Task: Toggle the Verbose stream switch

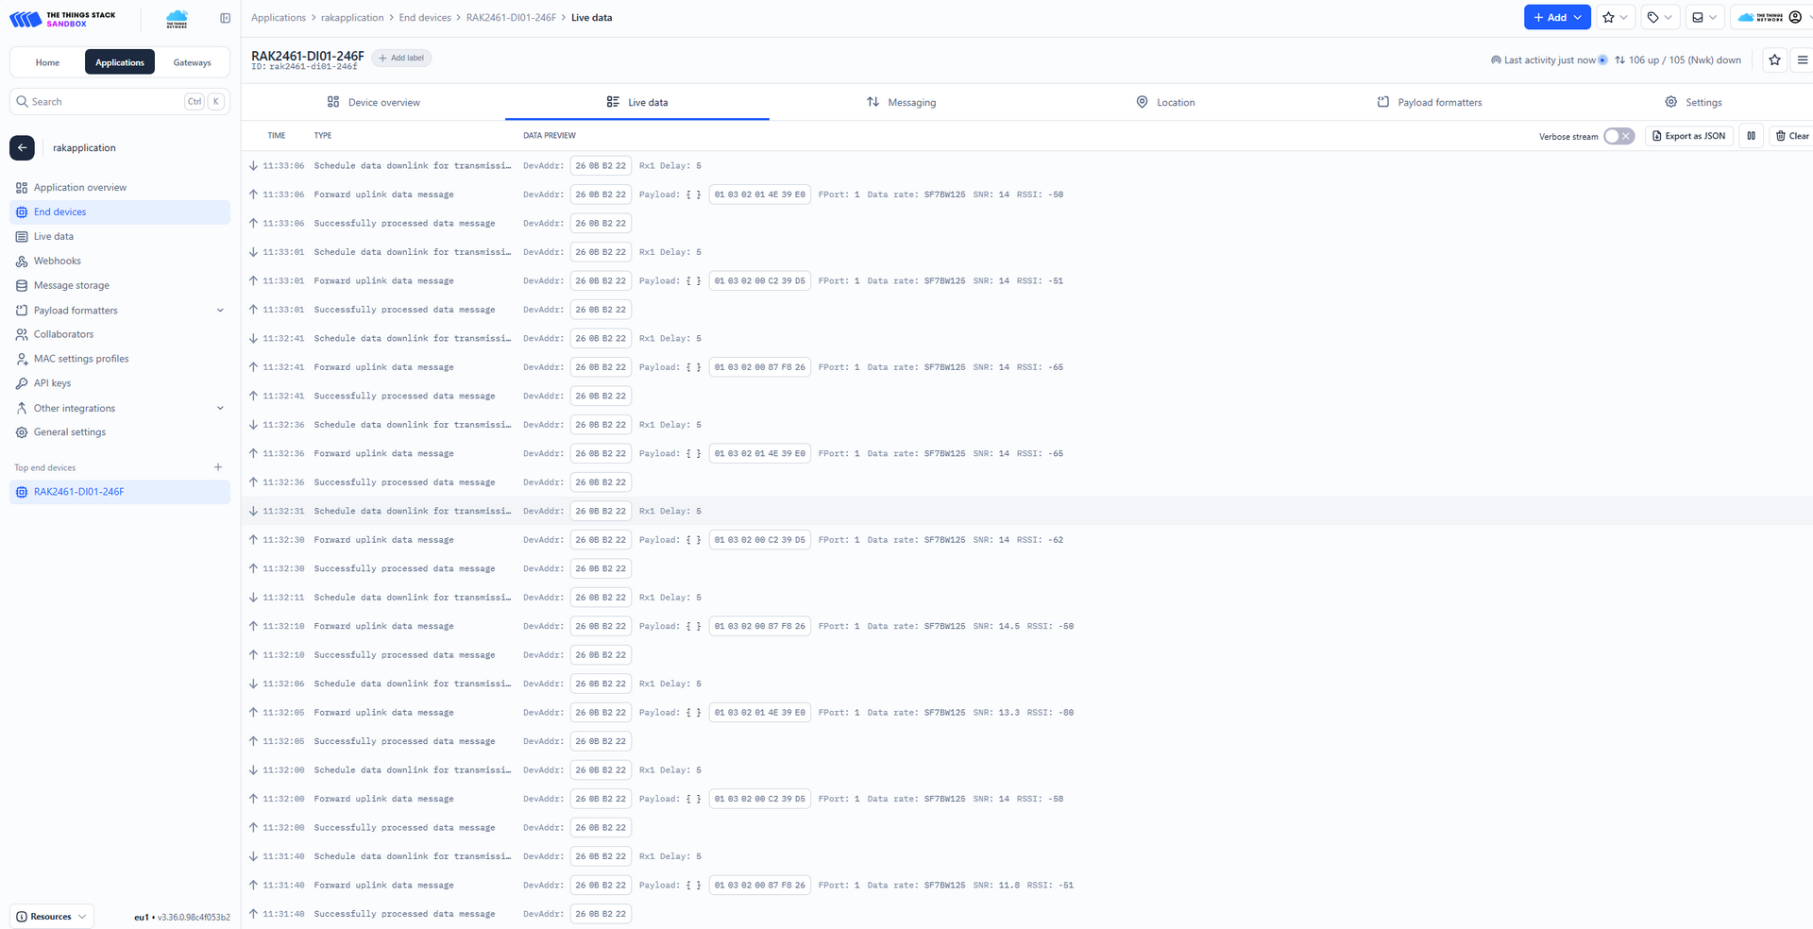Action: coord(1618,136)
